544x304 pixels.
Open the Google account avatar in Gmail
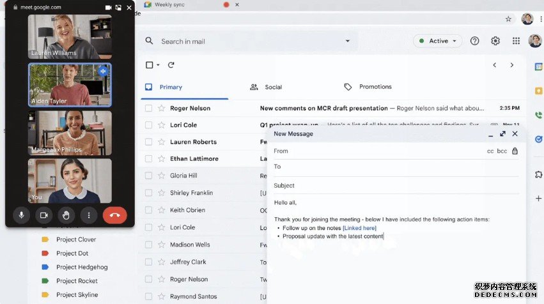(x=535, y=41)
